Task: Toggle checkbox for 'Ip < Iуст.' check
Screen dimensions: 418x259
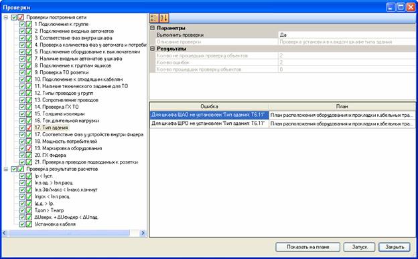Action: [22, 176]
